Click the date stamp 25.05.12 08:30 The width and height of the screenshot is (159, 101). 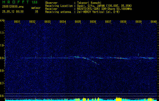coord(13,12)
